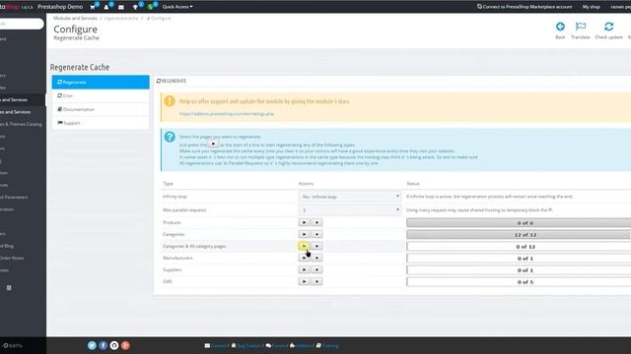Open the Forum link in footer
This screenshot has width=631, height=354.
[x=276, y=345]
